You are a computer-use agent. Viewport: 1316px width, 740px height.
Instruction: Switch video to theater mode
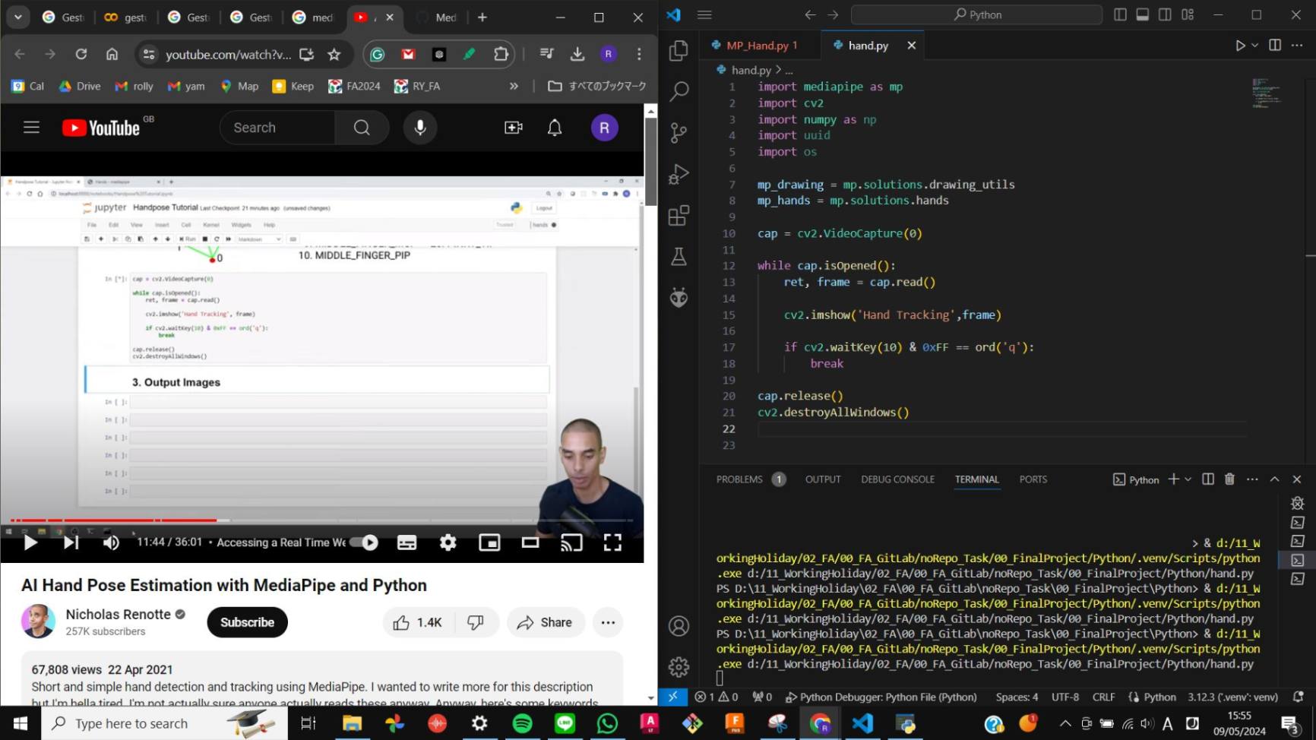click(x=530, y=542)
